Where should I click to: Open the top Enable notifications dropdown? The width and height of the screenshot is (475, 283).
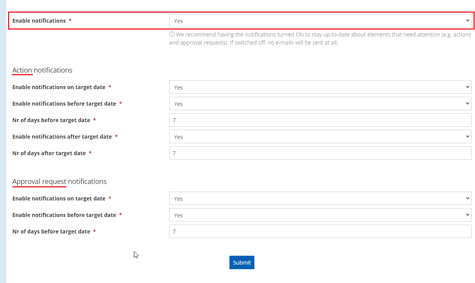pos(320,21)
